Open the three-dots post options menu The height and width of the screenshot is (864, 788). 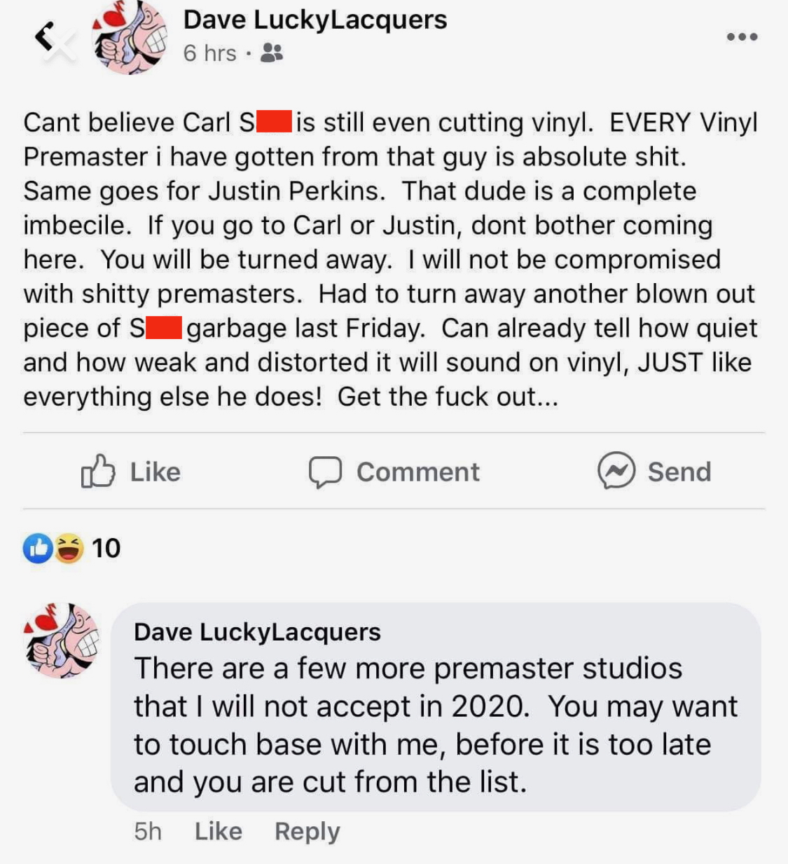(x=742, y=36)
